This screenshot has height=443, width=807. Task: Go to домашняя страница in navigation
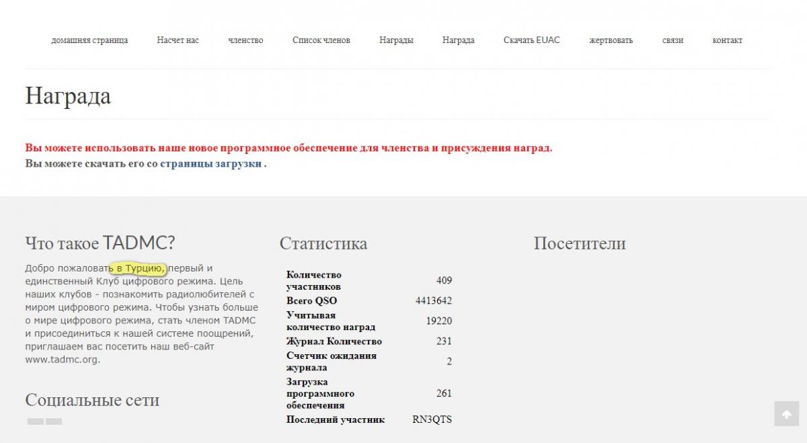pos(89,40)
